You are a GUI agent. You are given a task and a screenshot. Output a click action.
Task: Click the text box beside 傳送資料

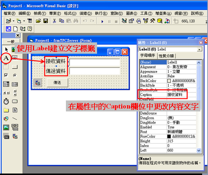pos(94,71)
